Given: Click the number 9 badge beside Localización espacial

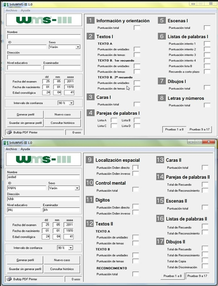Looking at the screenshot, I should click(x=90, y=160).
